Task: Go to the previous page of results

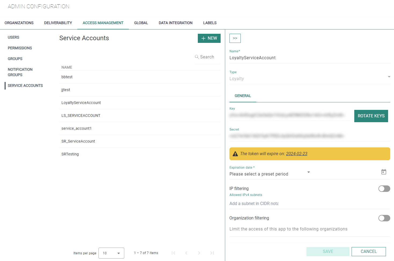Action: pyautogui.click(x=186, y=253)
